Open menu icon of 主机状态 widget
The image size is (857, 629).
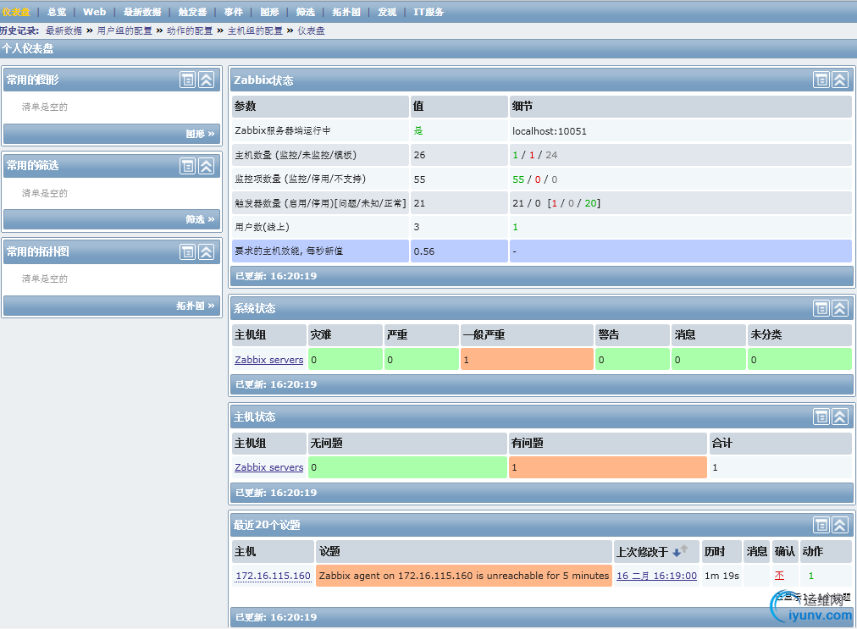click(x=821, y=417)
